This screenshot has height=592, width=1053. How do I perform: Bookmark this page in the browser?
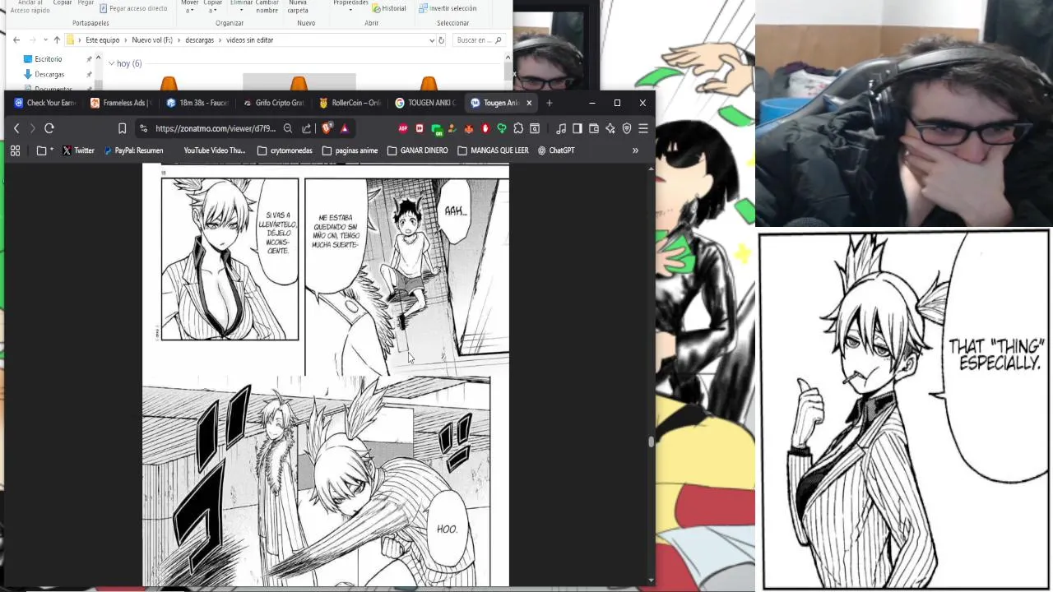coord(122,128)
